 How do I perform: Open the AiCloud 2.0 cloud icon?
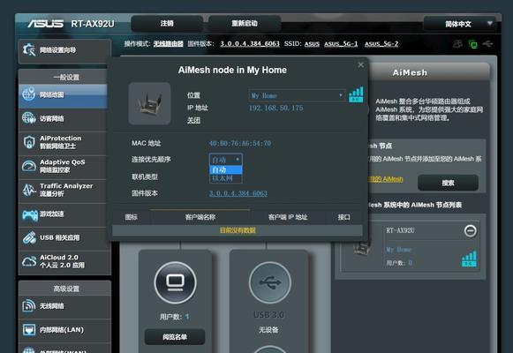(x=29, y=261)
